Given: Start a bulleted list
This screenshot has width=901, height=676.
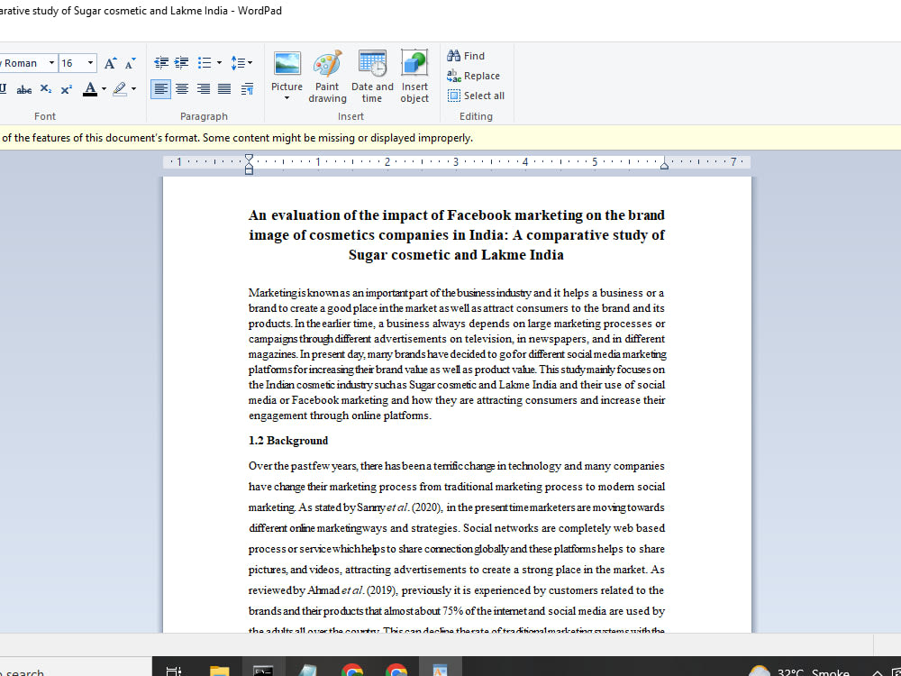Looking at the screenshot, I should click(x=204, y=63).
